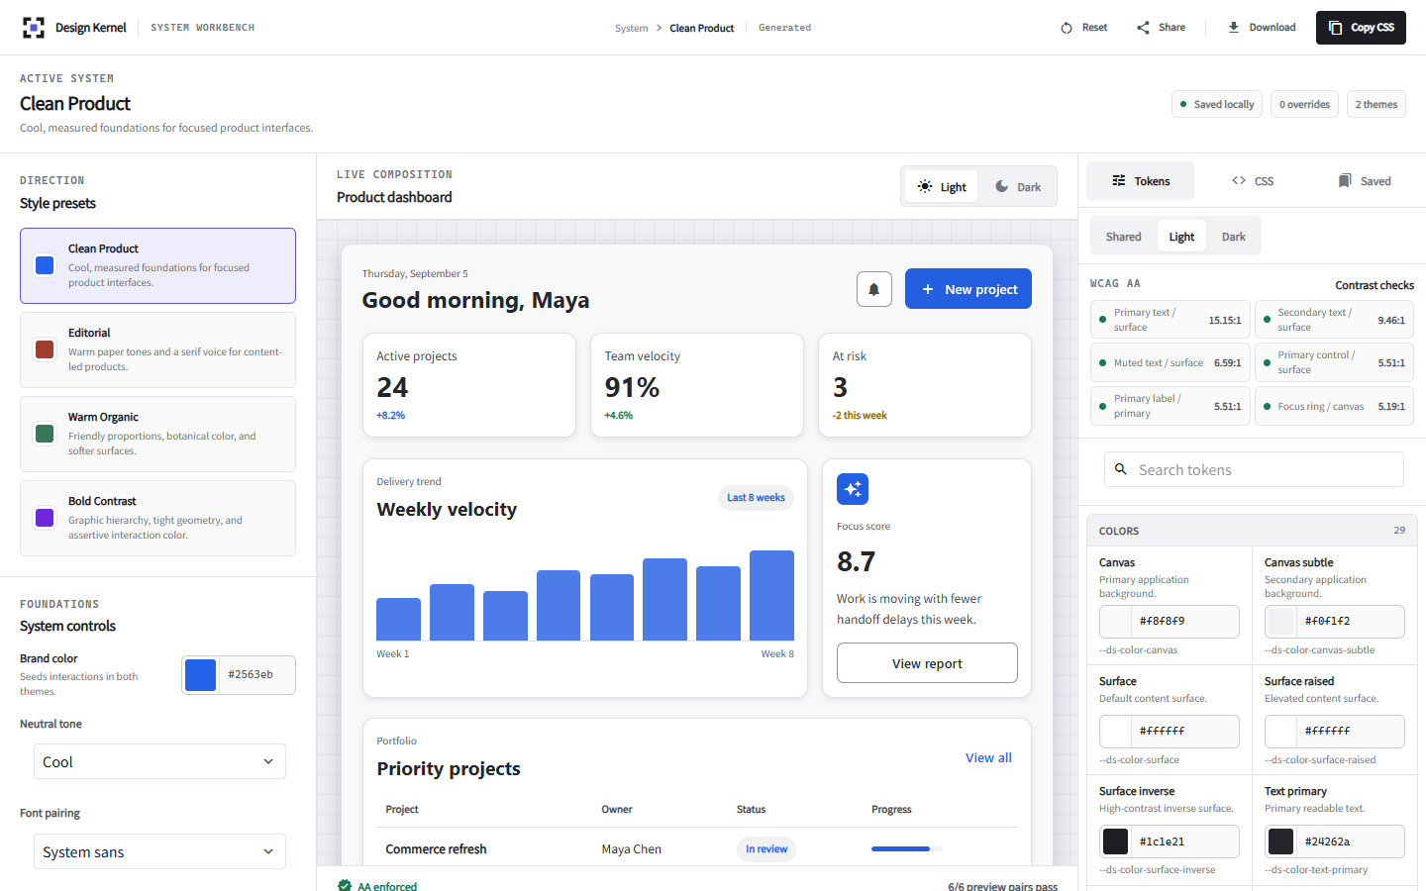1426x891 pixels.
Task: Click the CSS code brackets icon
Action: [x=1239, y=181]
